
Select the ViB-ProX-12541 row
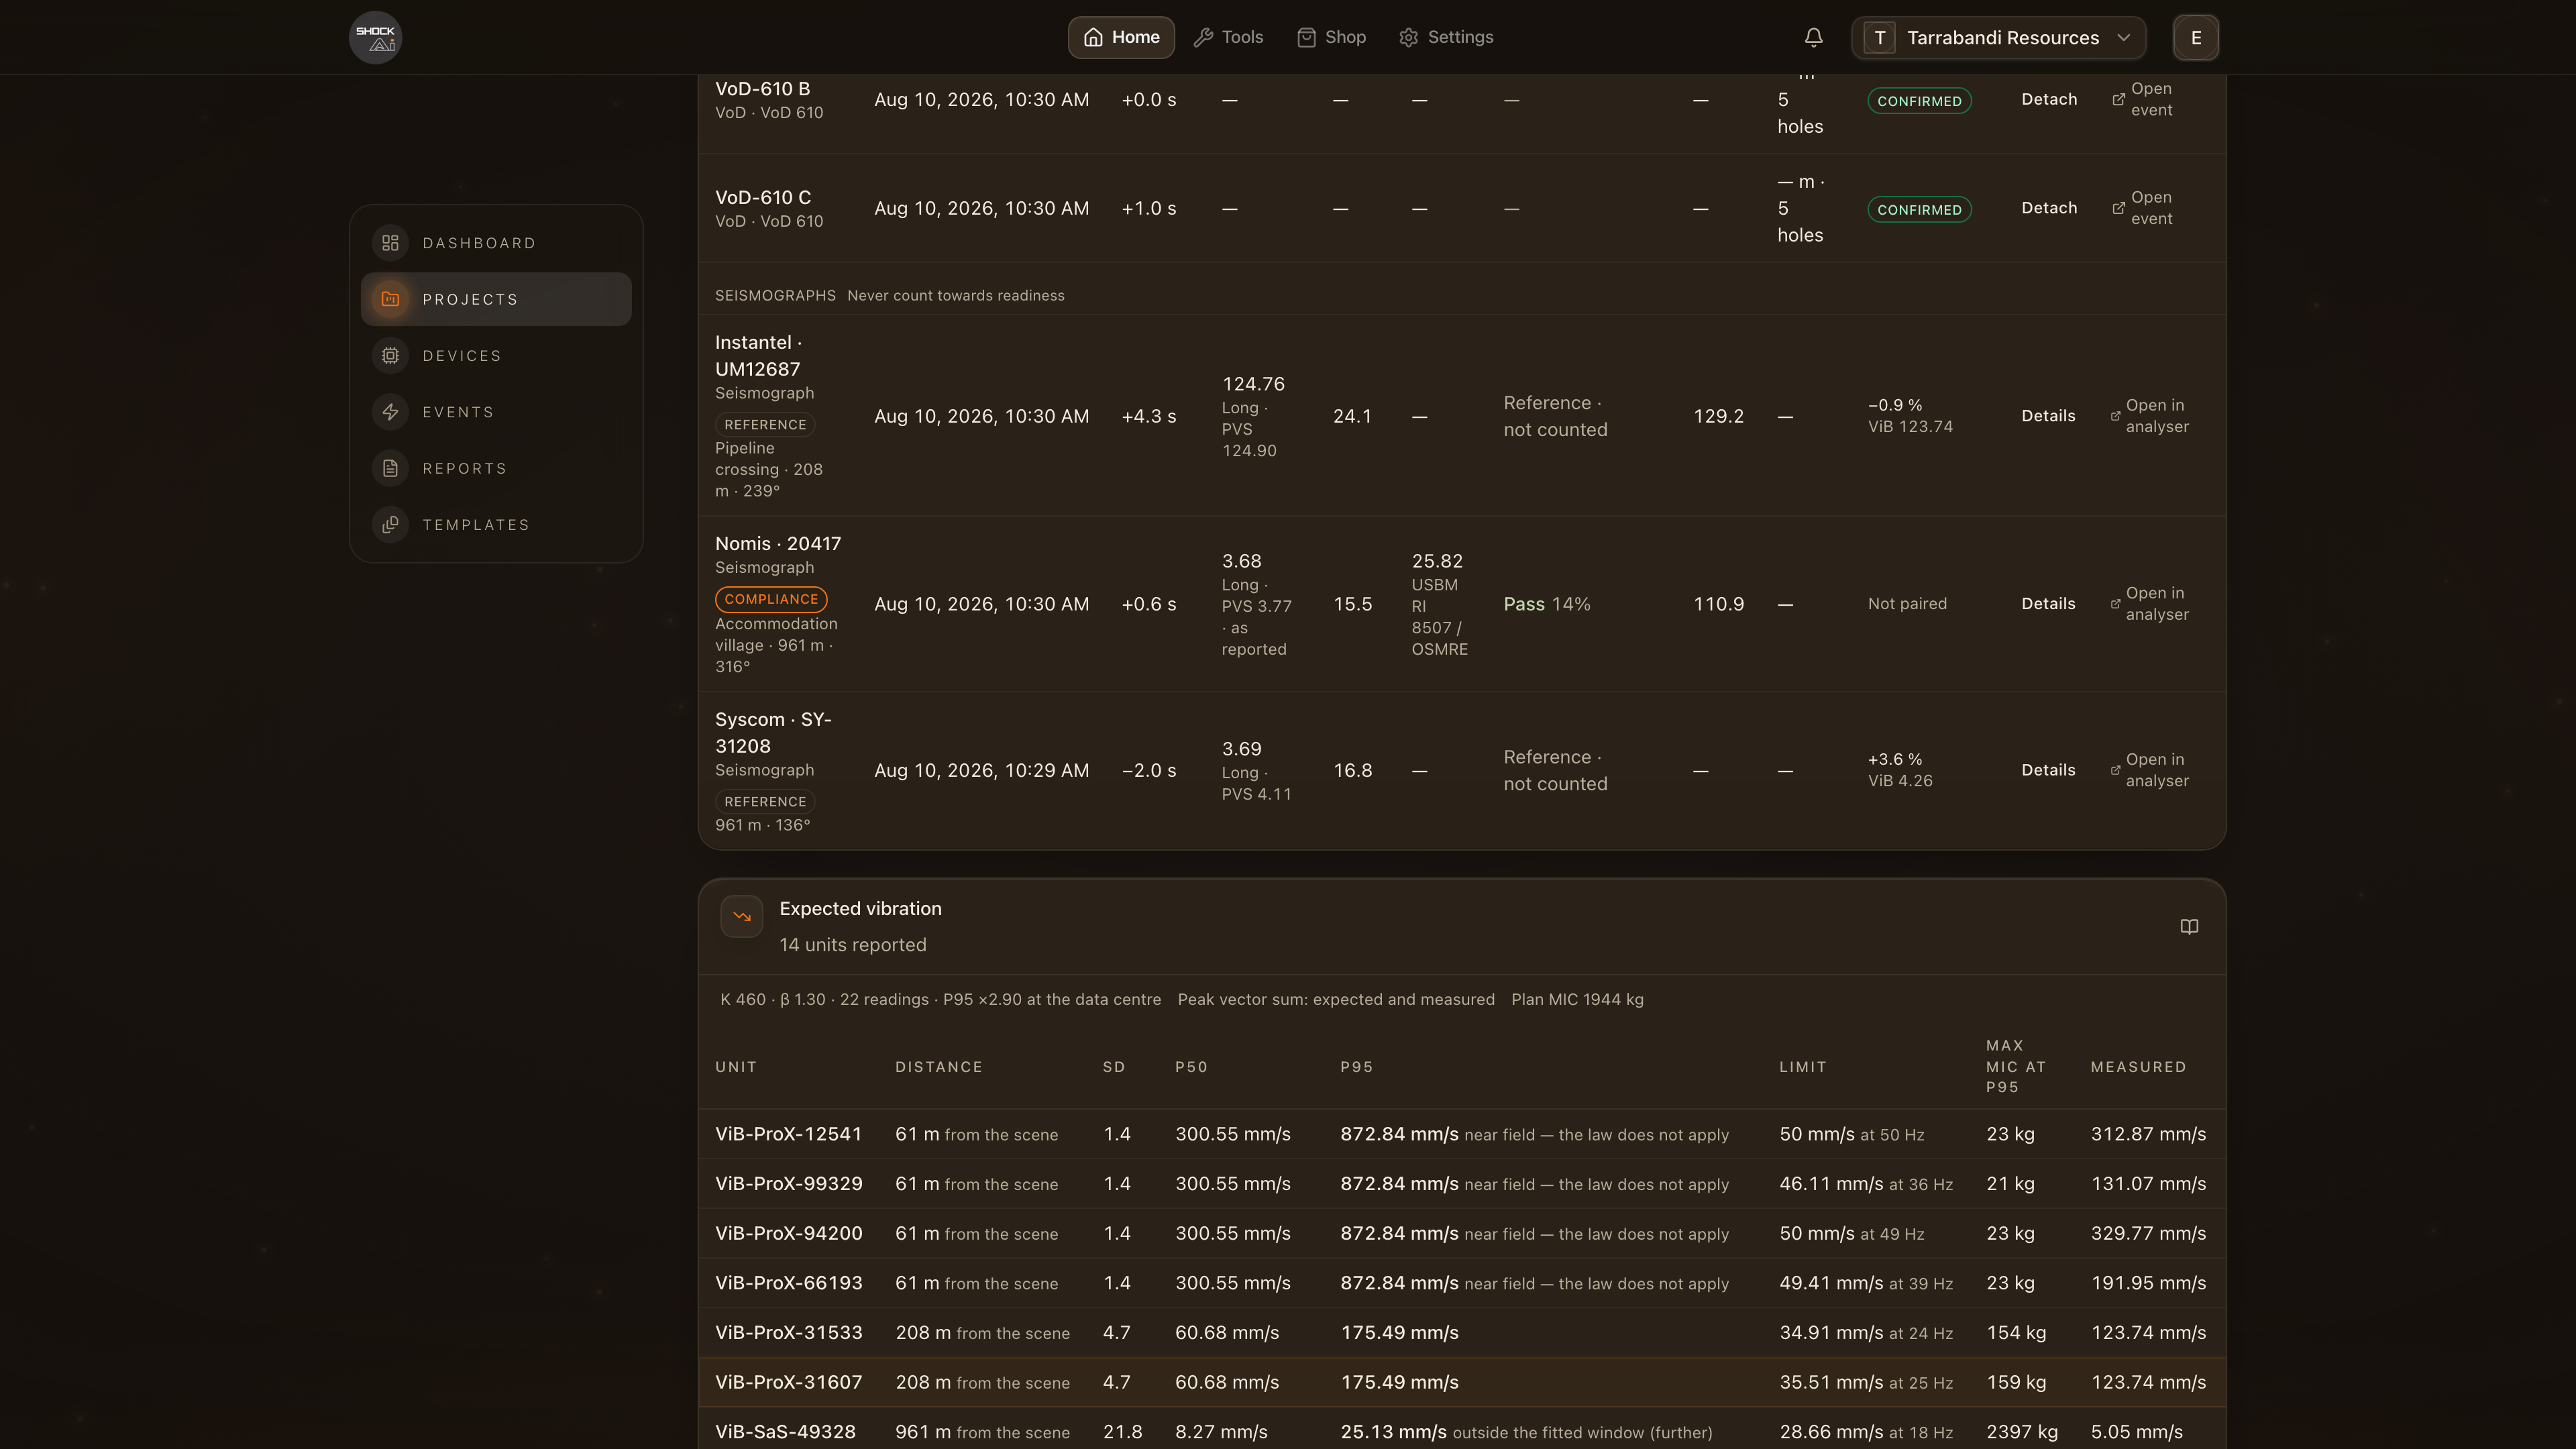[1462, 1134]
